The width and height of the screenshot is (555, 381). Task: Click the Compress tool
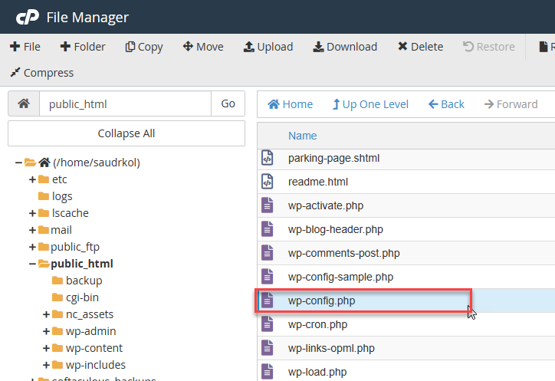point(41,73)
